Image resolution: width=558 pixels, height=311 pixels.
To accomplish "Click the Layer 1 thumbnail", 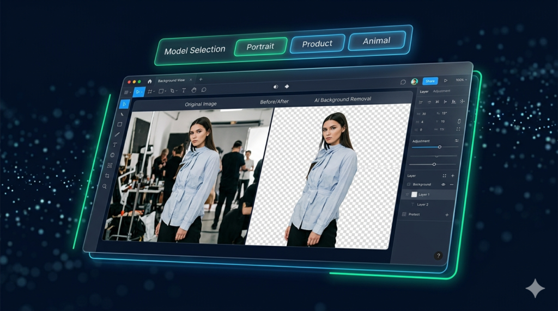I will click(x=414, y=195).
